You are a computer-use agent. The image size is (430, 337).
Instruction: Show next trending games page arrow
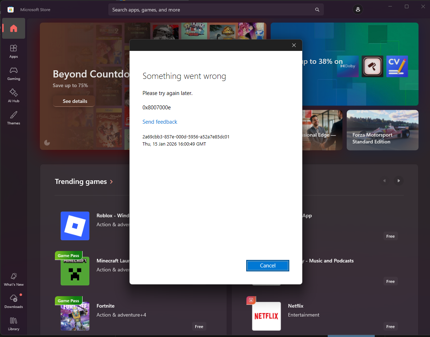pyautogui.click(x=398, y=181)
